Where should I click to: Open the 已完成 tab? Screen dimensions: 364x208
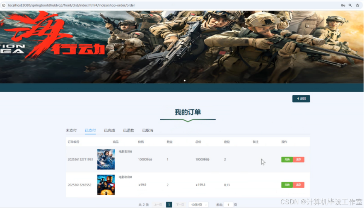coord(109,130)
